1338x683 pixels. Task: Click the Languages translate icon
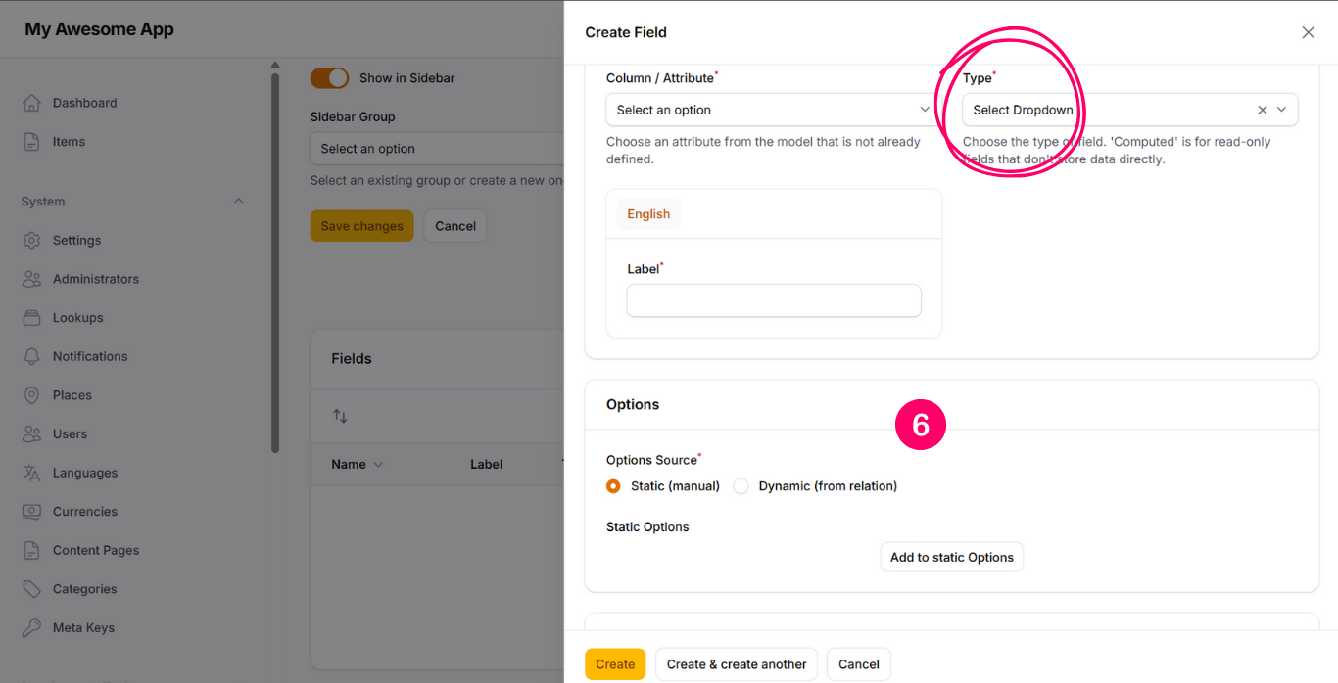[31, 473]
